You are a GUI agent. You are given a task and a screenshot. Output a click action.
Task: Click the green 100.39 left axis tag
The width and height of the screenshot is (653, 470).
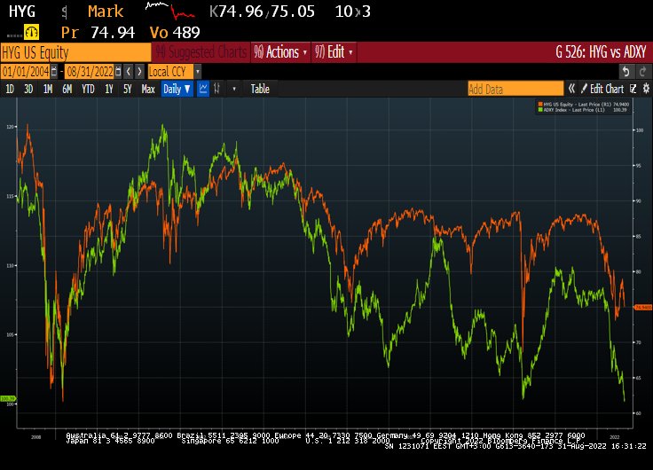(7, 398)
